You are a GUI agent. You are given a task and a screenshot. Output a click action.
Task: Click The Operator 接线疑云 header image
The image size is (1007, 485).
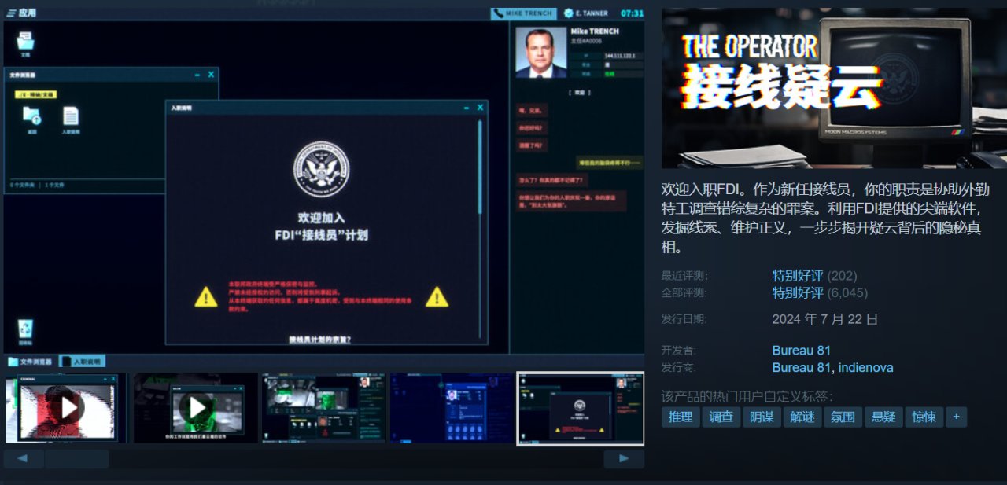tap(834, 88)
